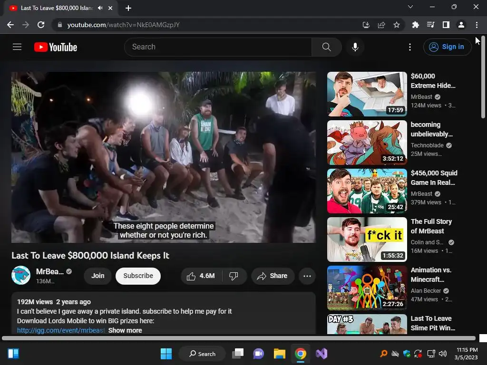
Task: Open $60,000 Extreme Hide video thumbnail
Action: coord(367,94)
